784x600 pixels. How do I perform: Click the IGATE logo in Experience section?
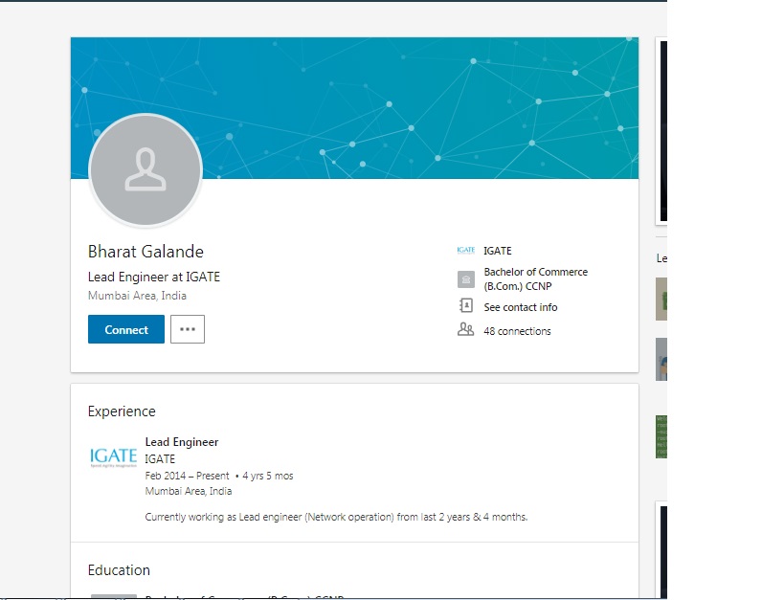(x=114, y=457)
